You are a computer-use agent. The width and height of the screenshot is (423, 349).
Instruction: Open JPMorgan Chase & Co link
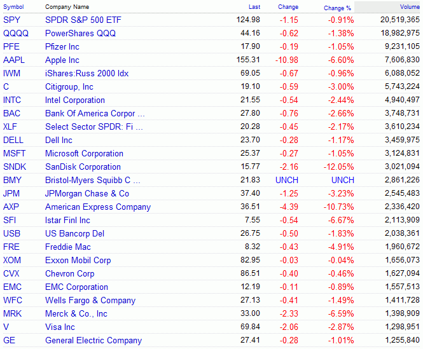(x=87, y=193)
